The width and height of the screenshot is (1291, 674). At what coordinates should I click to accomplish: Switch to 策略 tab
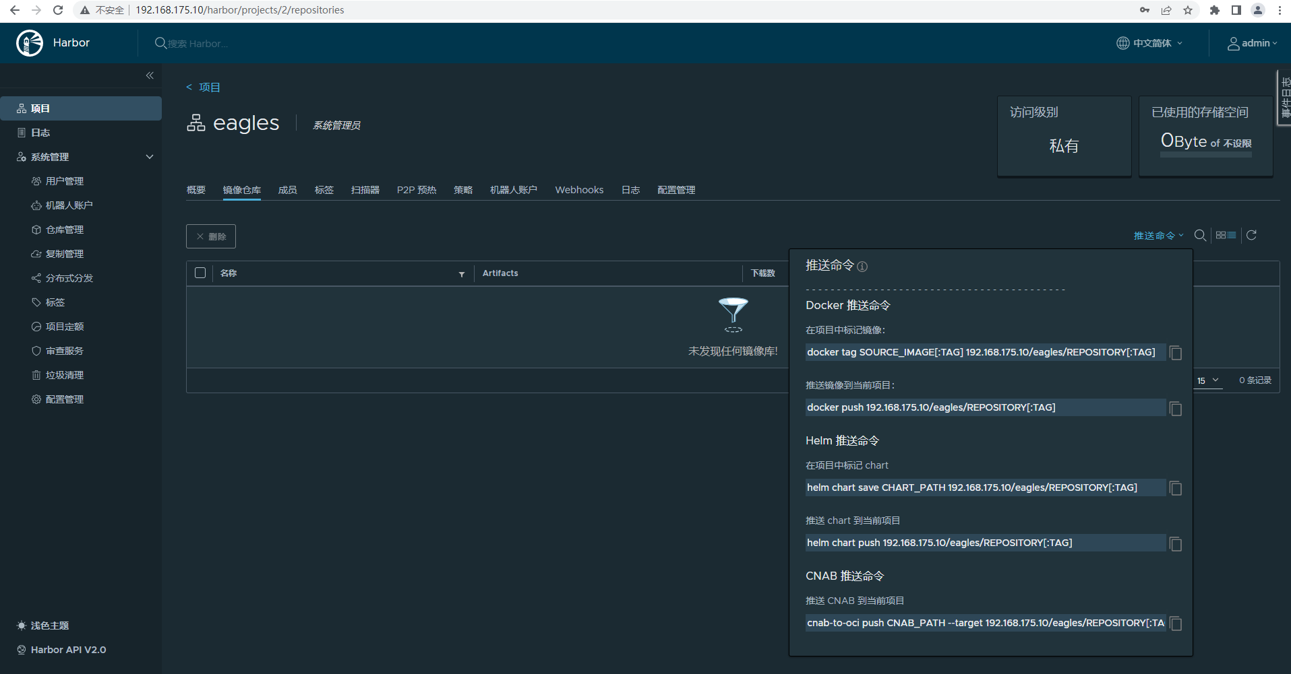click(x=463, y=190)
